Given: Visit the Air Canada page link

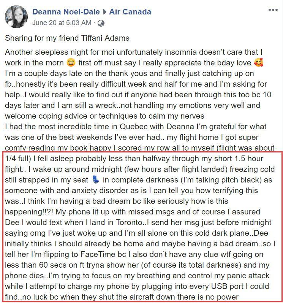Looking at the screenshot, I should tap(130, 12).
